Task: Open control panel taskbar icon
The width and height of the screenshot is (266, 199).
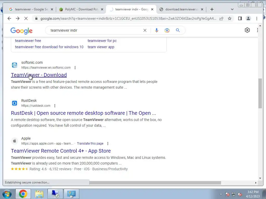Action: [71, 194]
